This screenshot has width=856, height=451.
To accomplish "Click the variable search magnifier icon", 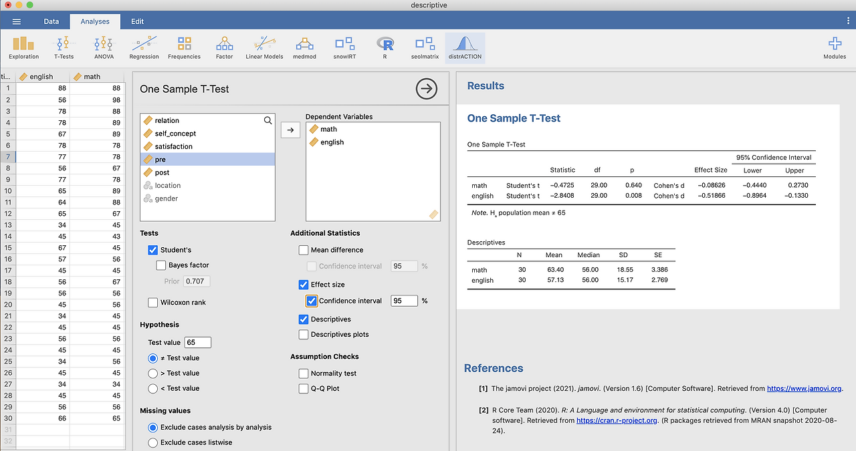I will 267,120.
